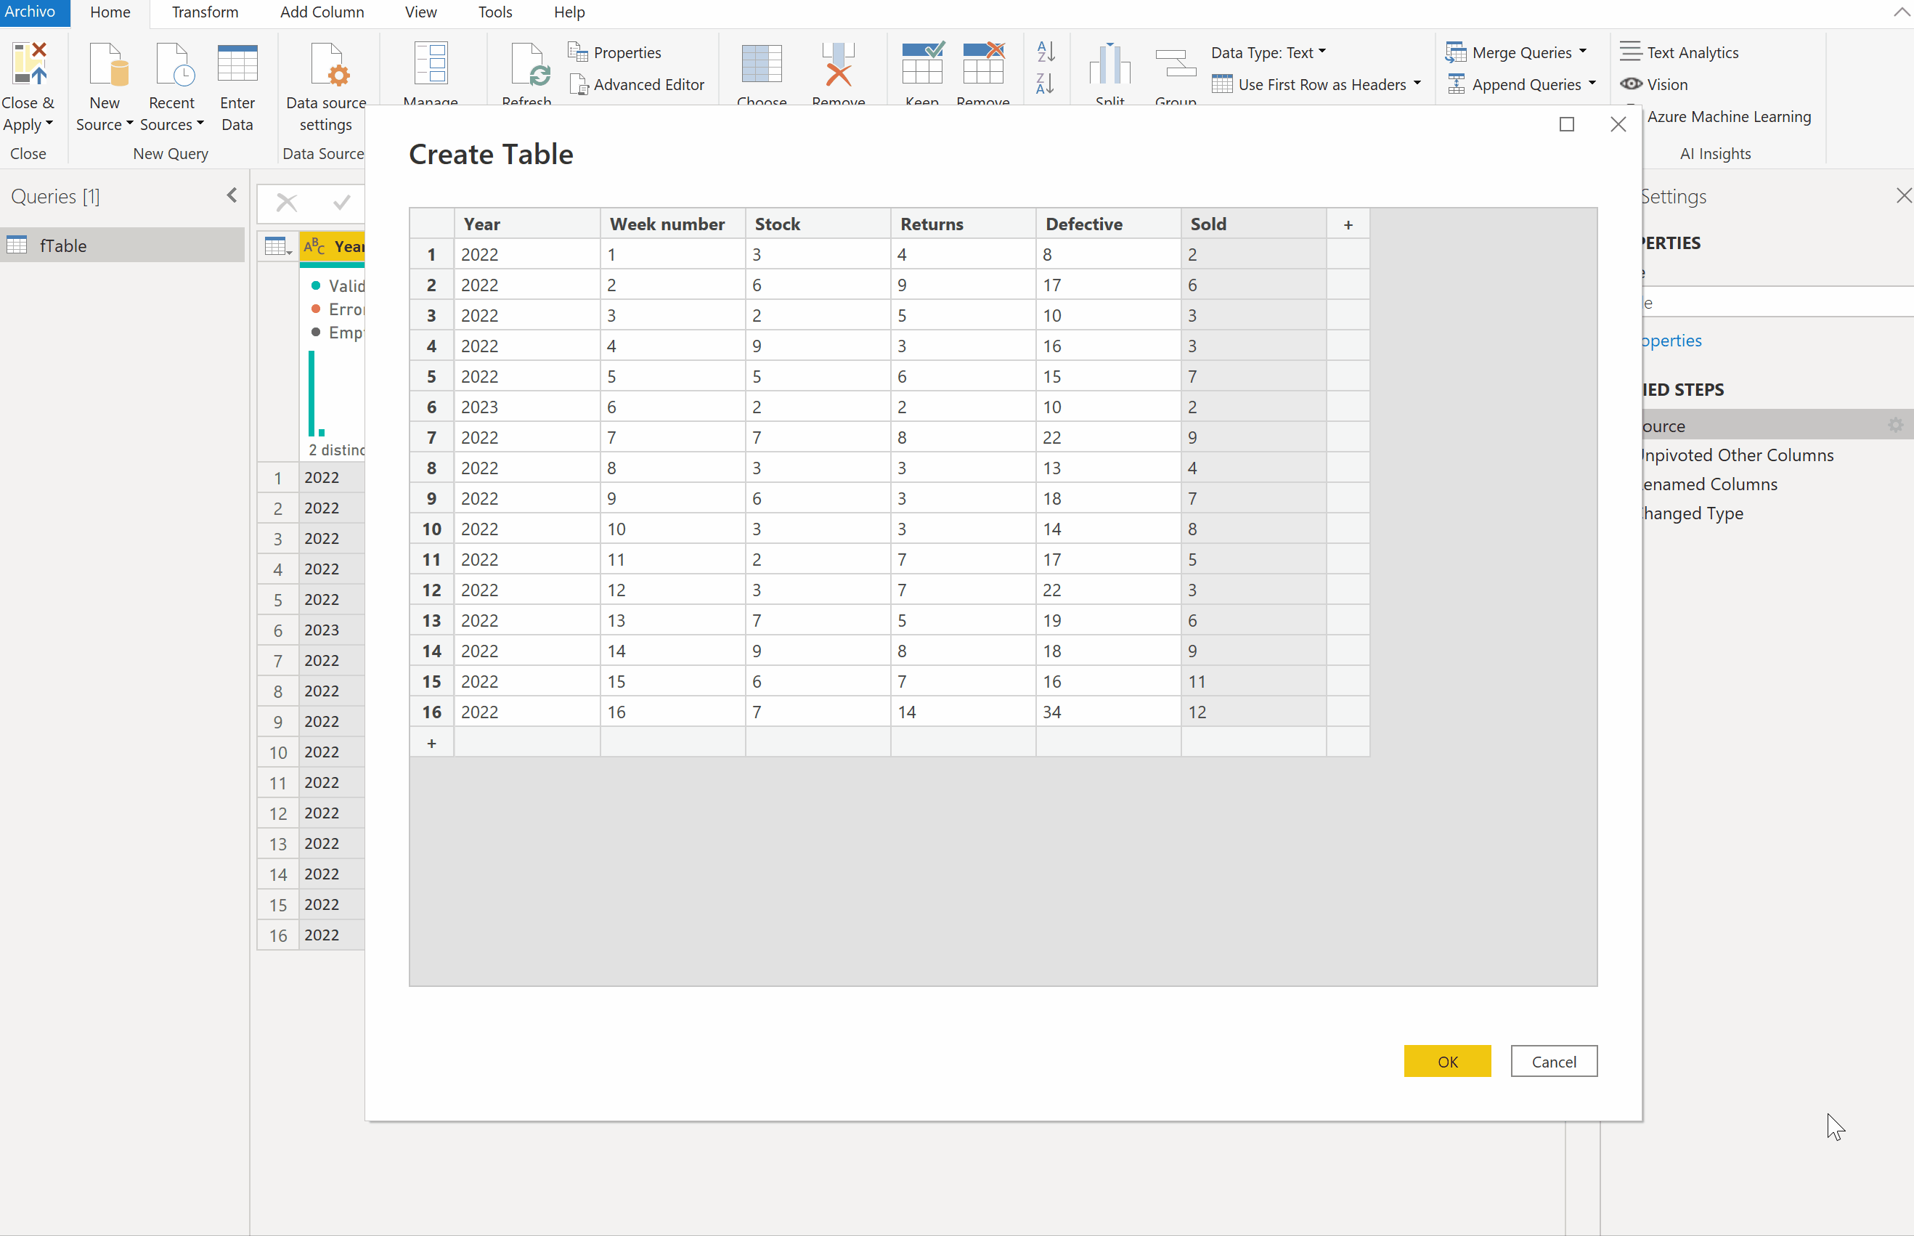
Task: Click the Group By icon
Action: pyautogui.click(x=1176, y=64)
